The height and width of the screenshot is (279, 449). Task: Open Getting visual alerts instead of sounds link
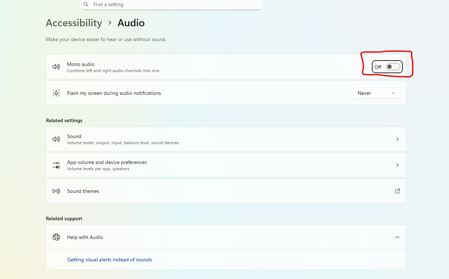[110, 260]
